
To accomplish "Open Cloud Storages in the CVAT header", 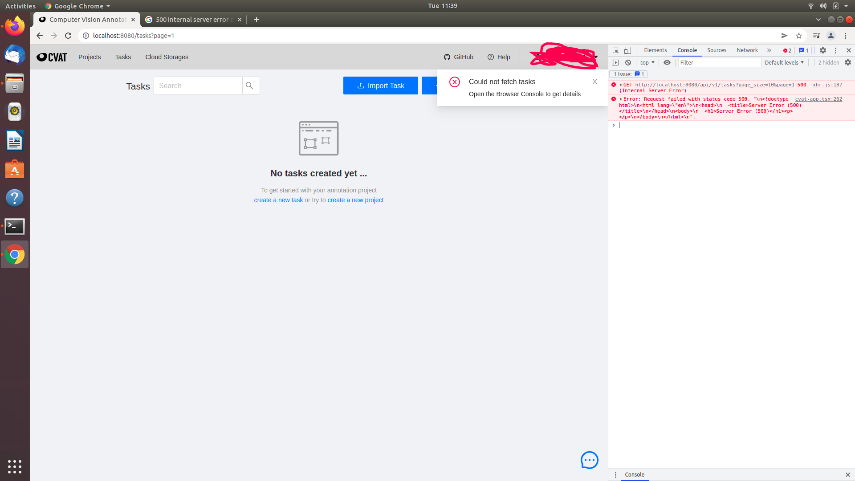I will (x=167, y=57).
